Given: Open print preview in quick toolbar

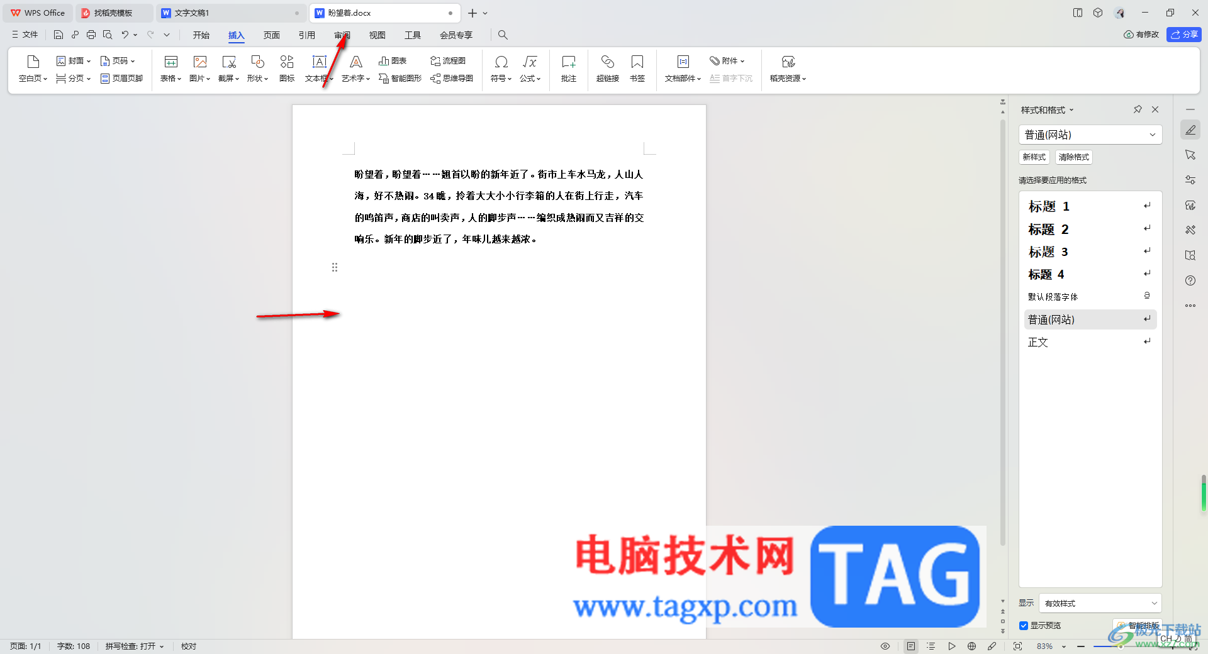Looking at the screenshot, I should (x=108, y=35).
